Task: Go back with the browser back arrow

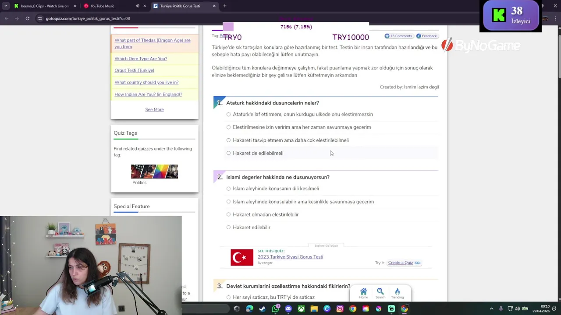Action: pyautogui.click(x=6, y=18)
